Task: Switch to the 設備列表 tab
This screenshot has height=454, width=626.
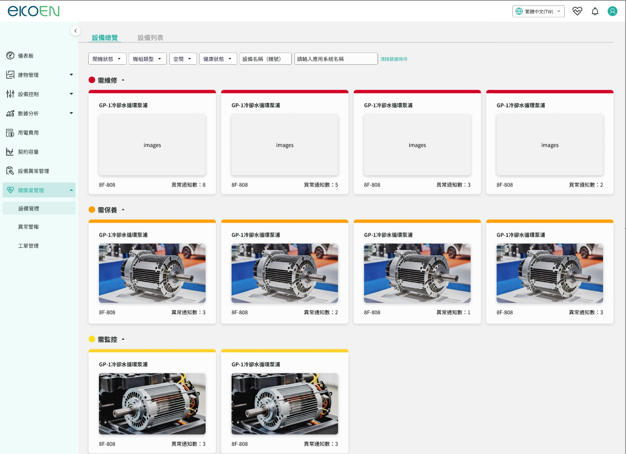Action: [151, 38]
